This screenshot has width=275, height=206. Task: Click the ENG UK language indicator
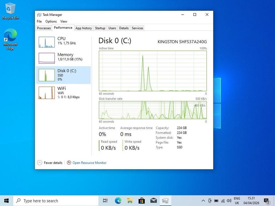tap(237, 201)
